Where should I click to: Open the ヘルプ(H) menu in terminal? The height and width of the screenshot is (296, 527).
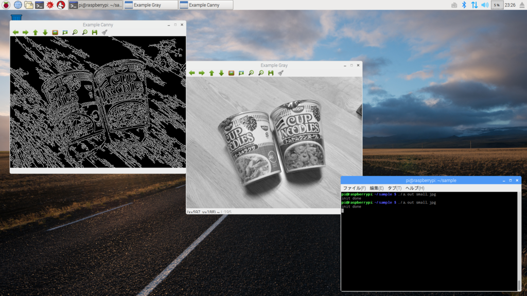[414, 188]
